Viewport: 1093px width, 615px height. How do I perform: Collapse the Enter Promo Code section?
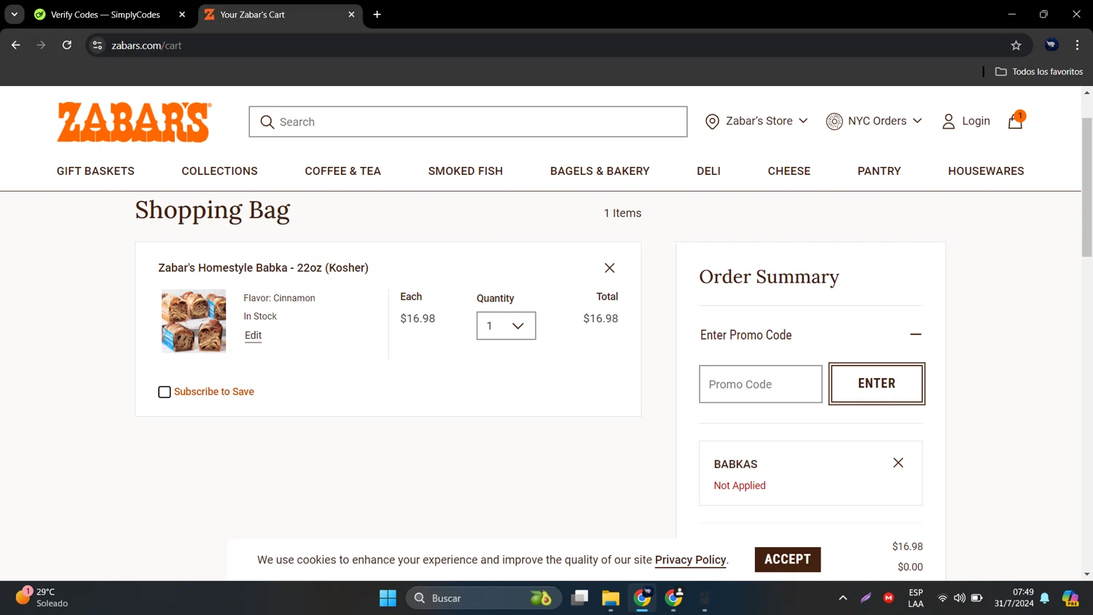pyautogui.click(x=916, y=334)
